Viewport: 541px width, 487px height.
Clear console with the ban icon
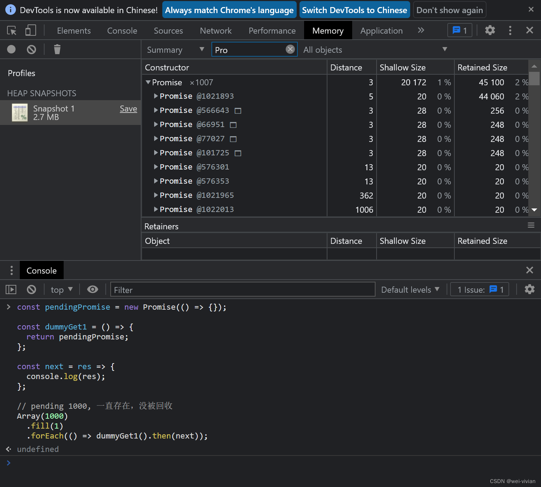coord(31,290)
